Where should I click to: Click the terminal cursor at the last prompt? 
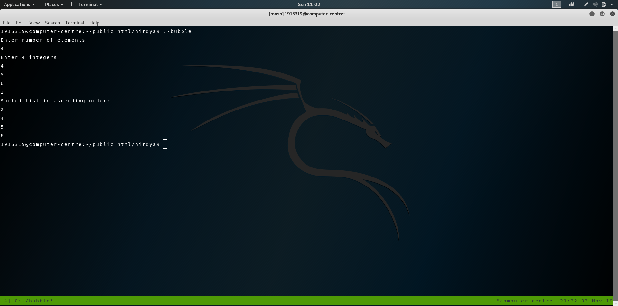tap(165, 144)
